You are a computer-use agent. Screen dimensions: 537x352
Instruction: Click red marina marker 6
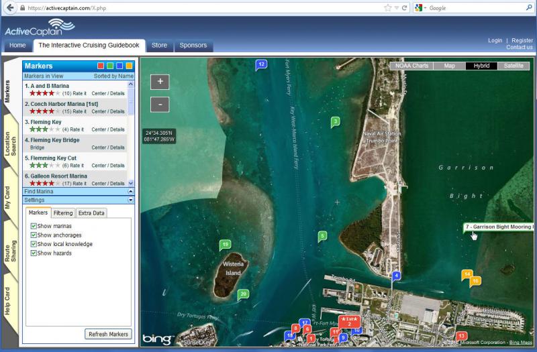(307, 329)
